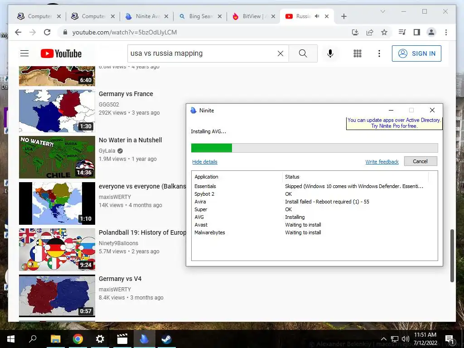Open Germany vs France video title
The image size is (464, 348).
pyautogui.click(x=126, y=94)
